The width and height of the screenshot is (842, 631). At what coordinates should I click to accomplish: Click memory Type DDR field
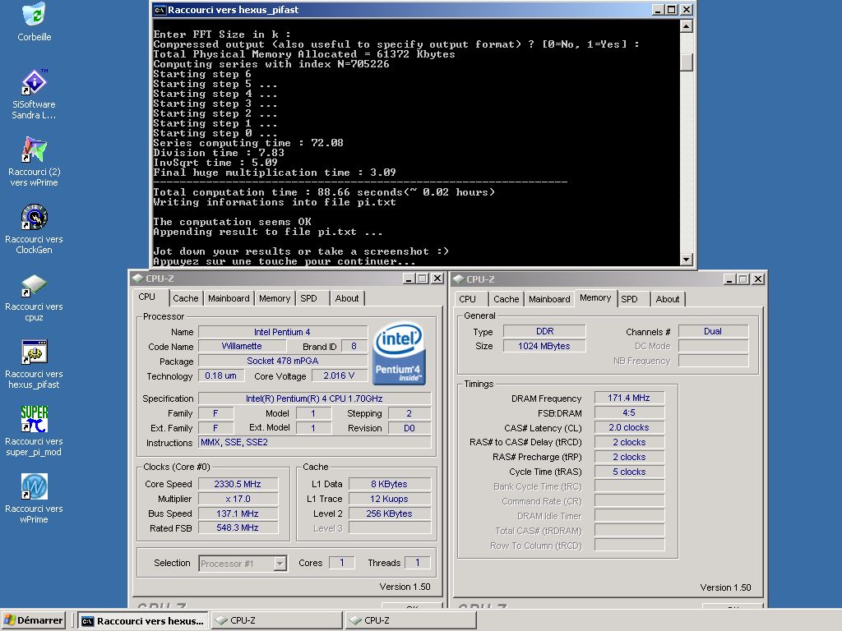pos(544,331)
